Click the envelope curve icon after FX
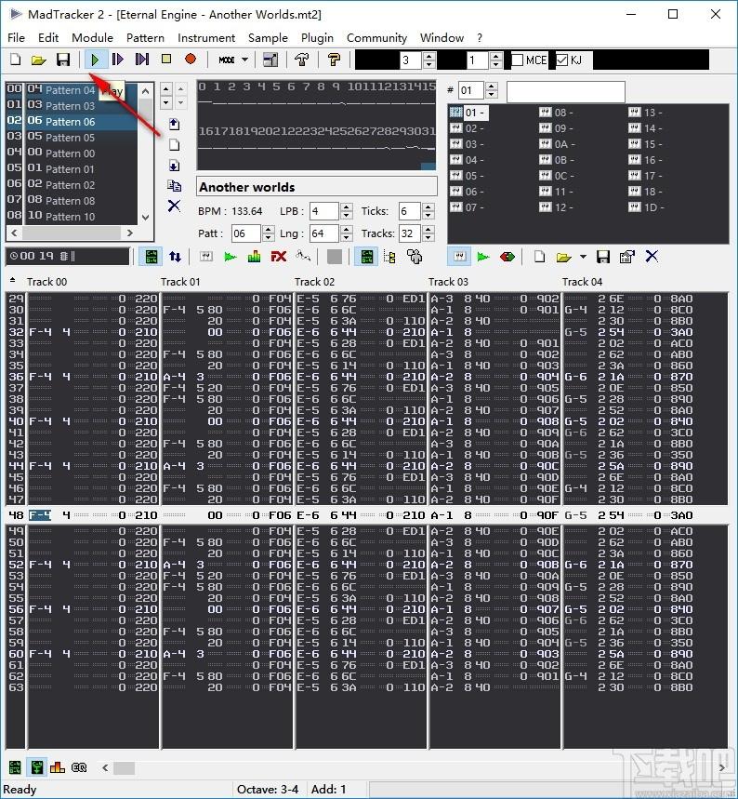Screen dimensions: 738x799 point(303,257)
